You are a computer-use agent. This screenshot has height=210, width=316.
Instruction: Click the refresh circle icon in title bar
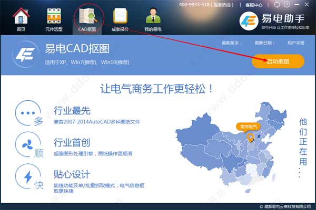277,4
